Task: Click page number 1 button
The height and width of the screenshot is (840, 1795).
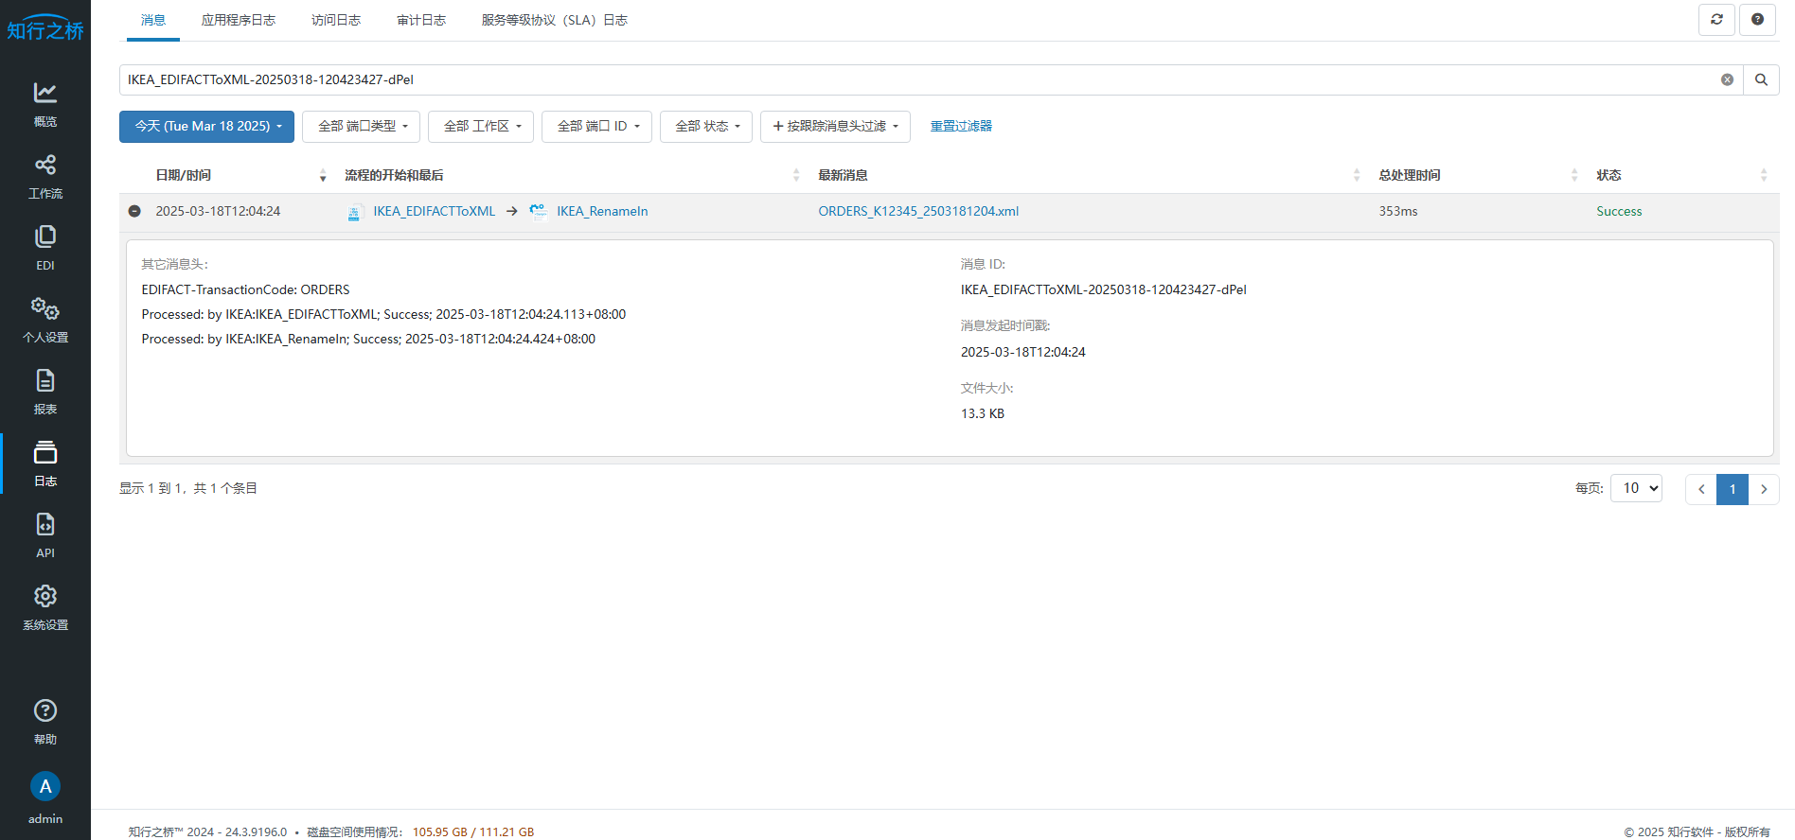Action: pyautogui.click(x=1733, y=489)
